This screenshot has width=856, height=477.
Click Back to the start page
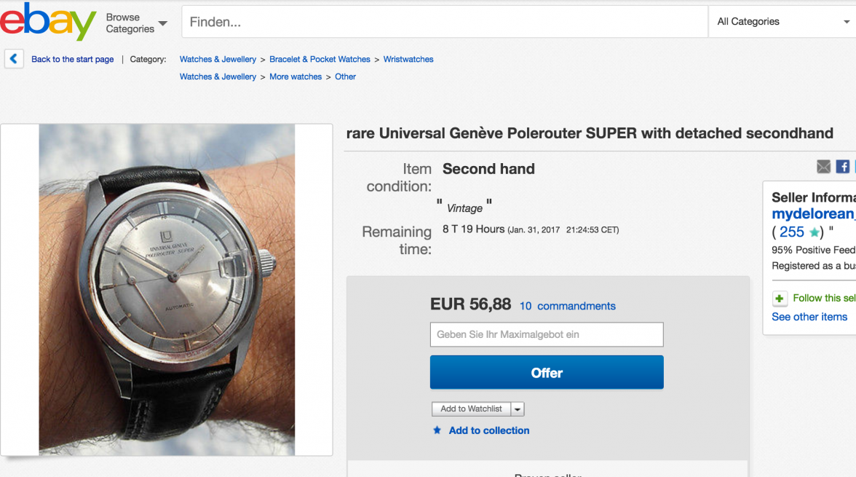click(x=73, y=59)
